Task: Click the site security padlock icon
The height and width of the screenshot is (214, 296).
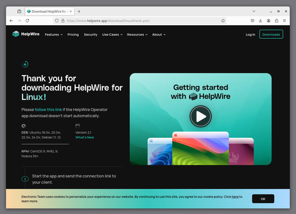Action: pyautogui.click(x=63, y=20)
